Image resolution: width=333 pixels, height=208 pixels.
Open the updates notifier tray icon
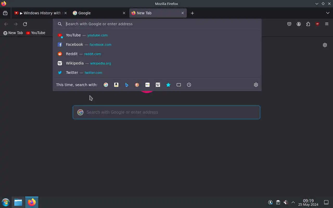click(x=271, y=202)
